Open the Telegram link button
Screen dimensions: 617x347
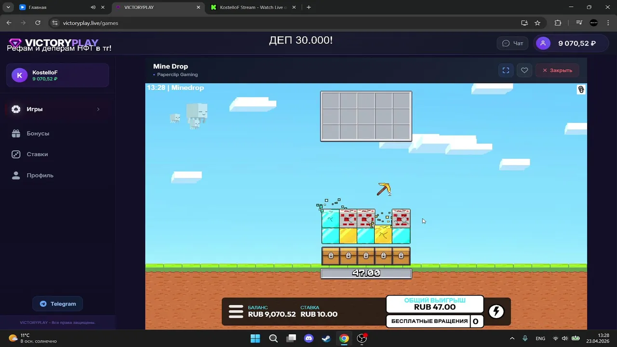click(x=57, y=304)
